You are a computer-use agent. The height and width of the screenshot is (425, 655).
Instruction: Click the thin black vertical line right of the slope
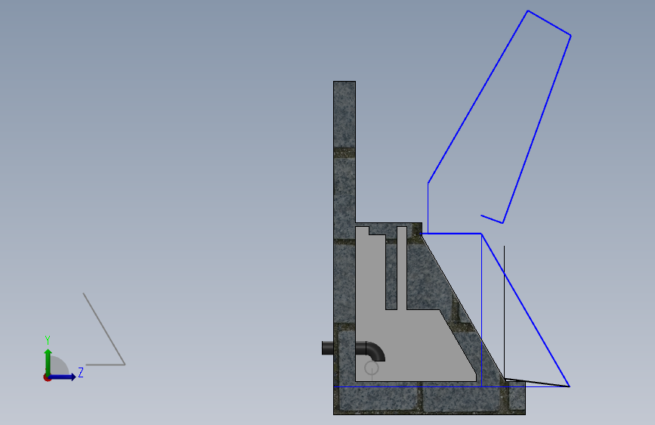point(504,312)
